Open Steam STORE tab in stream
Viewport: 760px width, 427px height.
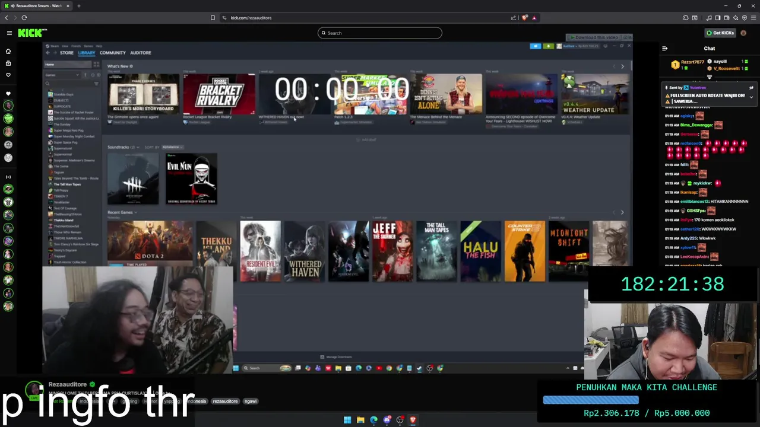66,53
